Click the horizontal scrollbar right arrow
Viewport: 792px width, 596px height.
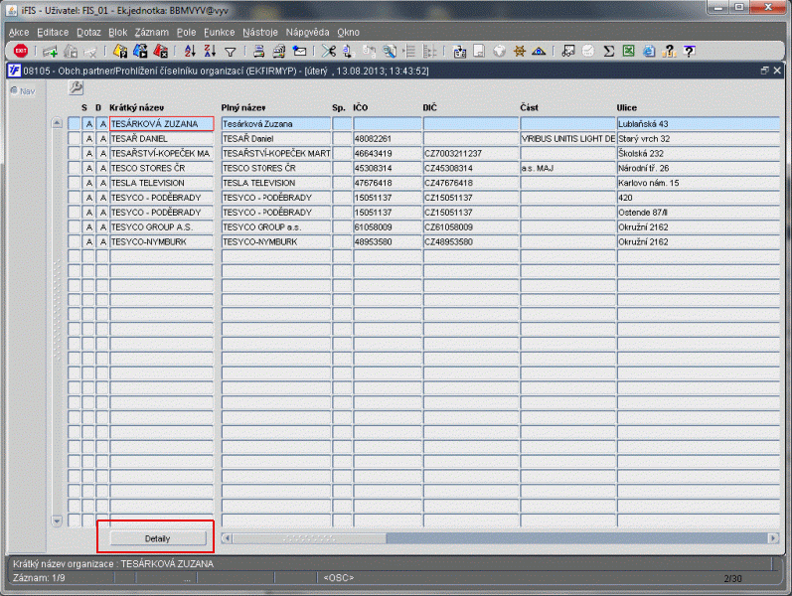click(x=773, y=538)
